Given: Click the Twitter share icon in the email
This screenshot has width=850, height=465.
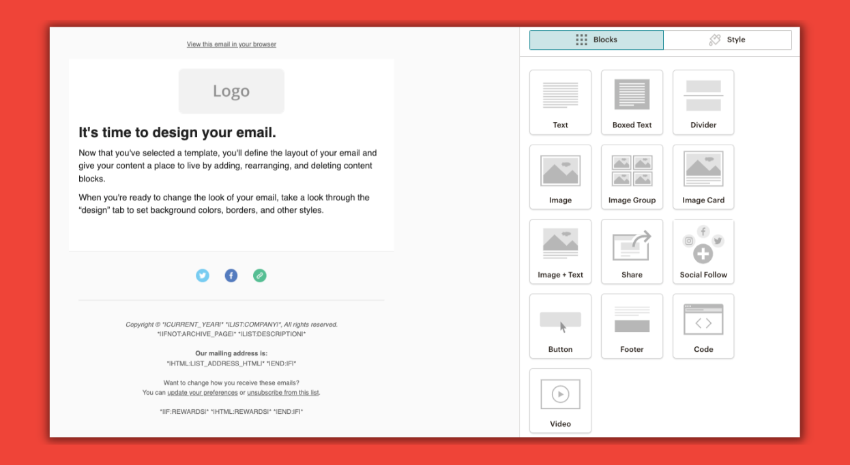Looking at the screenshot, I should coord(203,275).
